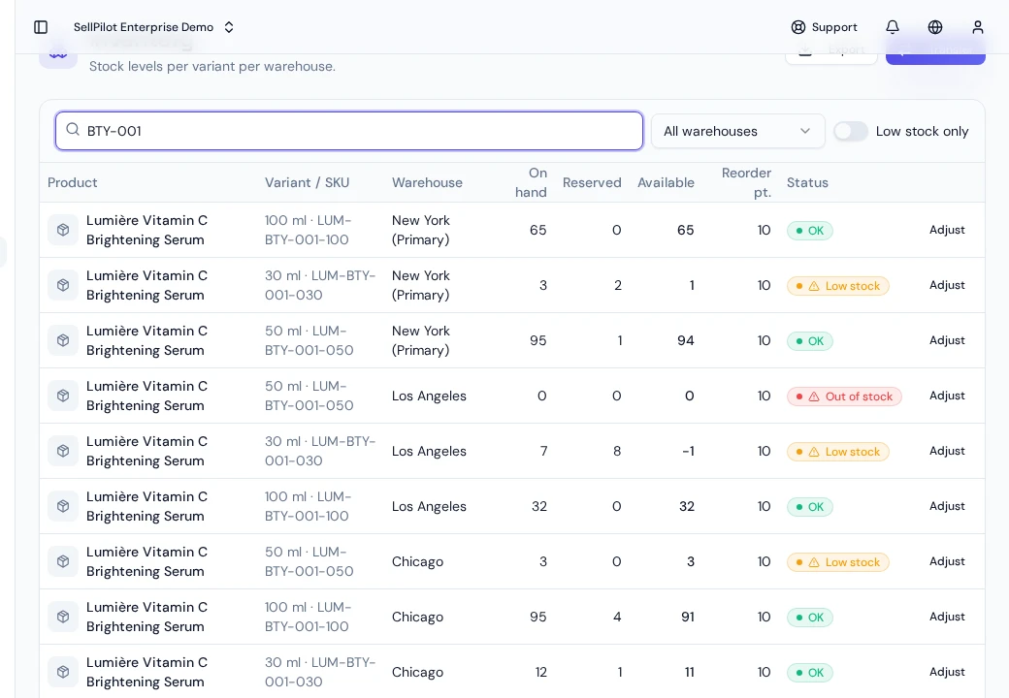Click product icon for Los Angeles 30 ml row

(63, 451)
